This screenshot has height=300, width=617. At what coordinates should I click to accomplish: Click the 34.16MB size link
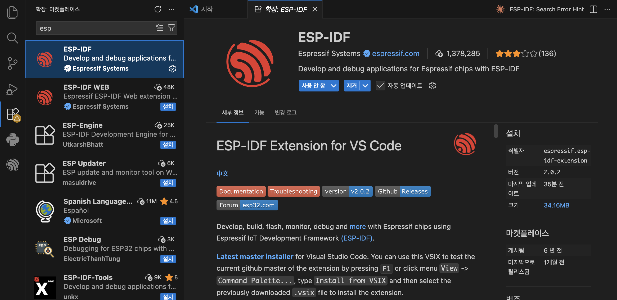pyautogui.click(x=556, y=205)
